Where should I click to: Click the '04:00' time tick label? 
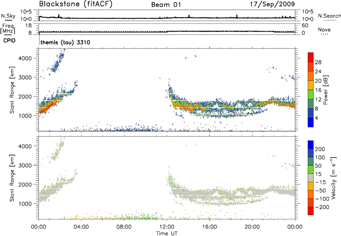point(81,227)
